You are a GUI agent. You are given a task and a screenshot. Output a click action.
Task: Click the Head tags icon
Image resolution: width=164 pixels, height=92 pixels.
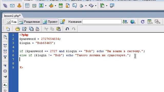click(81, 6)
